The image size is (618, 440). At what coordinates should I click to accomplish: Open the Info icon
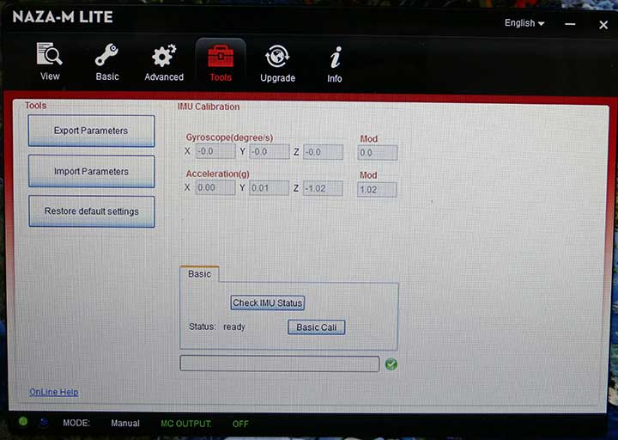[x=335, y=58]
